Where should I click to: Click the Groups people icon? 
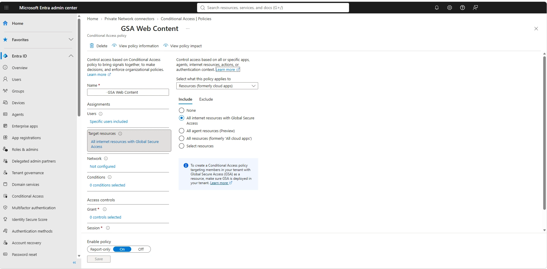(x=5, y=91)
